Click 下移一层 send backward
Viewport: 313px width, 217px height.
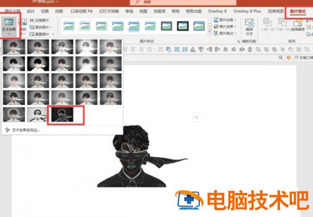[282, 26]
